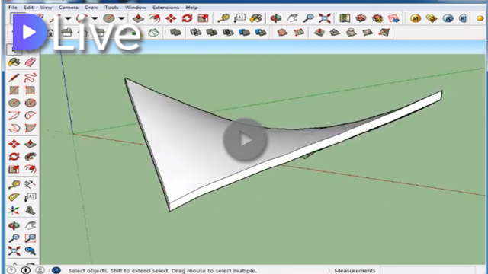Image resolution: width=488 pixels, height=274 pixels.
Task: Click the Sandbox From Contours icon
Action: click(282, 32)
